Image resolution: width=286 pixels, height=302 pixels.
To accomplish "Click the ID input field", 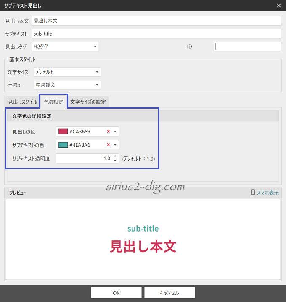I will [247, 47].
